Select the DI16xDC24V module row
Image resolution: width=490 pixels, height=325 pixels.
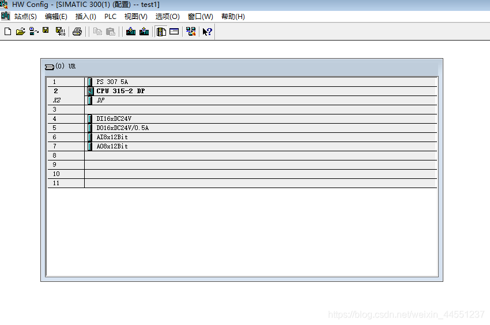coord(242,119)
